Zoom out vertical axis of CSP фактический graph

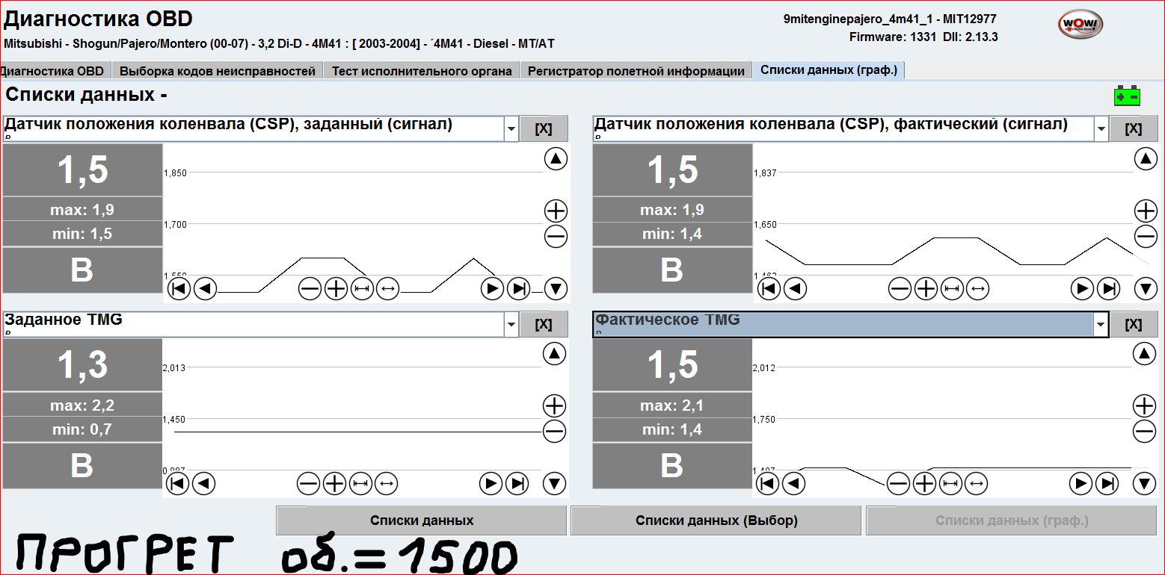click(1146, 237)
